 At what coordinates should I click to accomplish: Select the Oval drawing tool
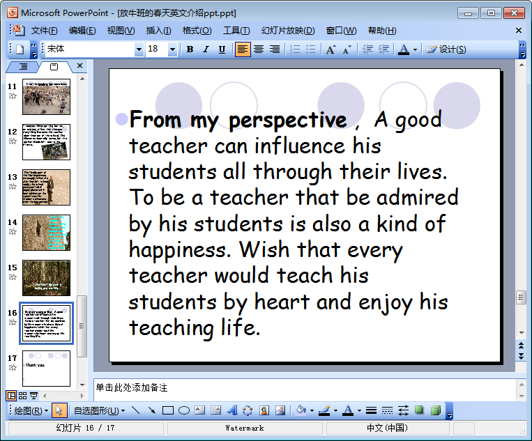point(184,410)
